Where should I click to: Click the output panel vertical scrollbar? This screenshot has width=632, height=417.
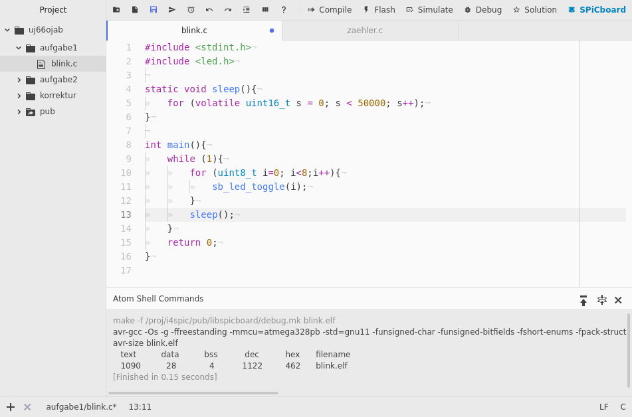629,350
